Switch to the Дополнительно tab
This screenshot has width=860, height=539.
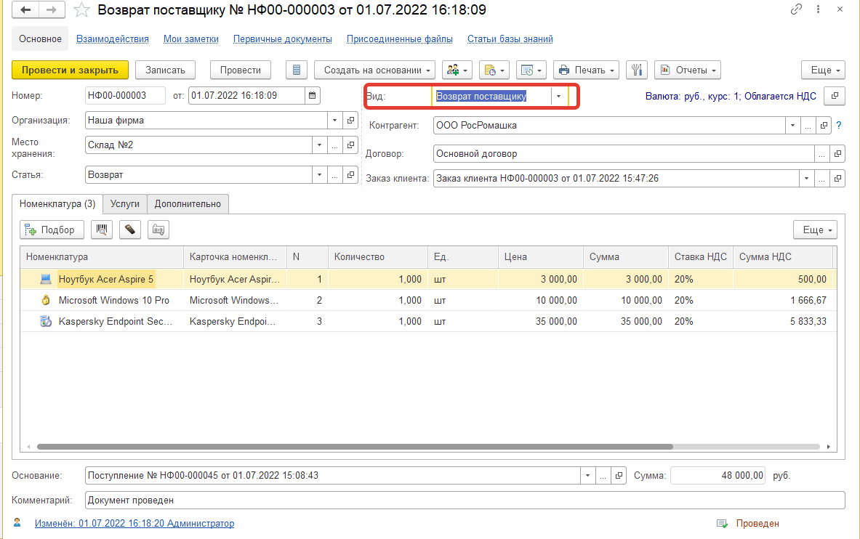point(188,204)
